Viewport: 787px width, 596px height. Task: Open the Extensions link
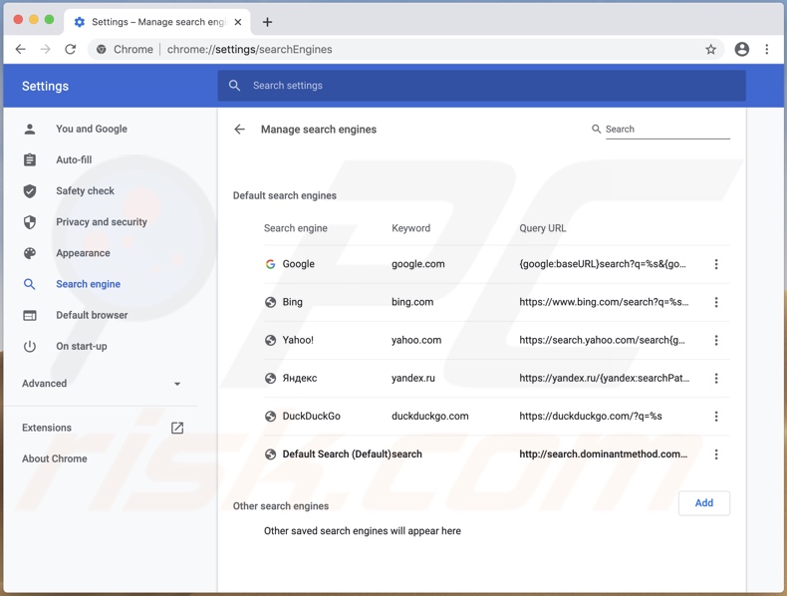click(x=47, y=428)
